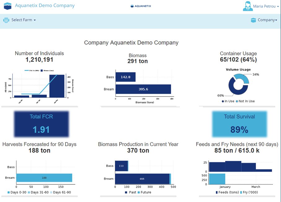This screenshot has width=281, height=202.
Task: Click the 66% donut label
Action: (221, 96)
